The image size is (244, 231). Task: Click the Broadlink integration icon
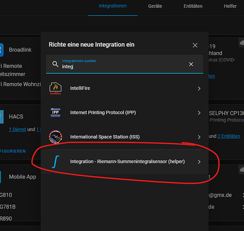click(x=1, y=50)
